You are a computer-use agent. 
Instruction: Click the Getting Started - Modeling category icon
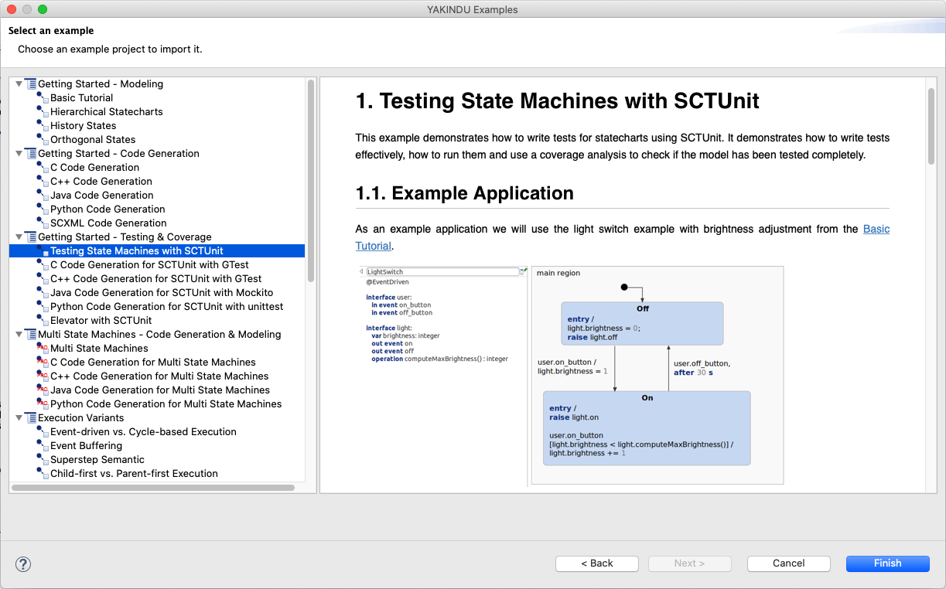coord(31,84)
